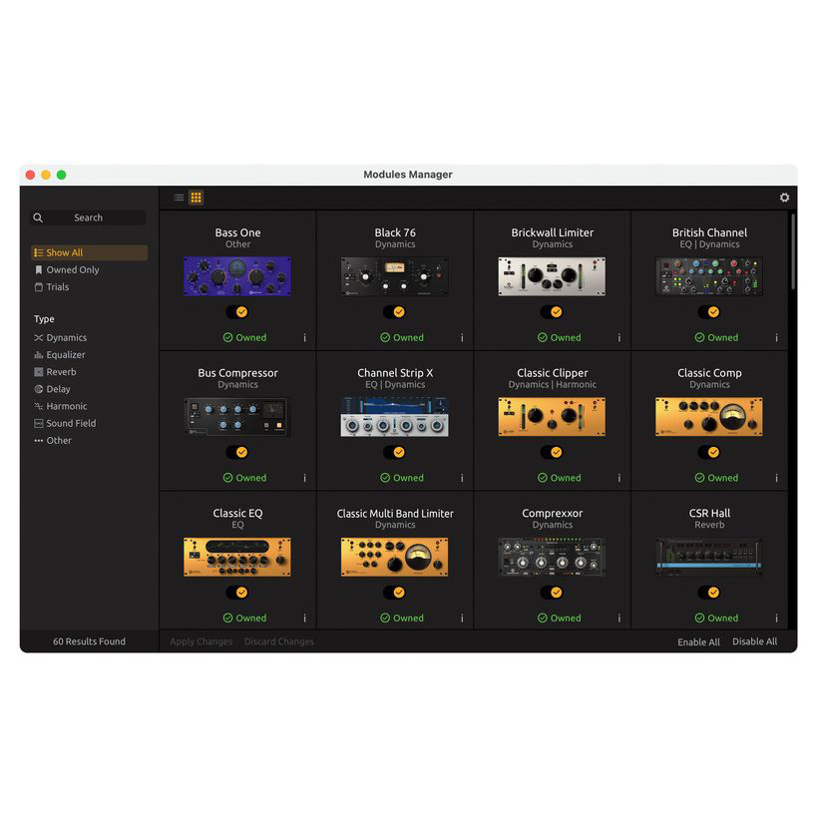Image resolution: width=818 pixels, height=818 pixels.
Task: Filter by Trials
Action: click(x=52, y=287)
